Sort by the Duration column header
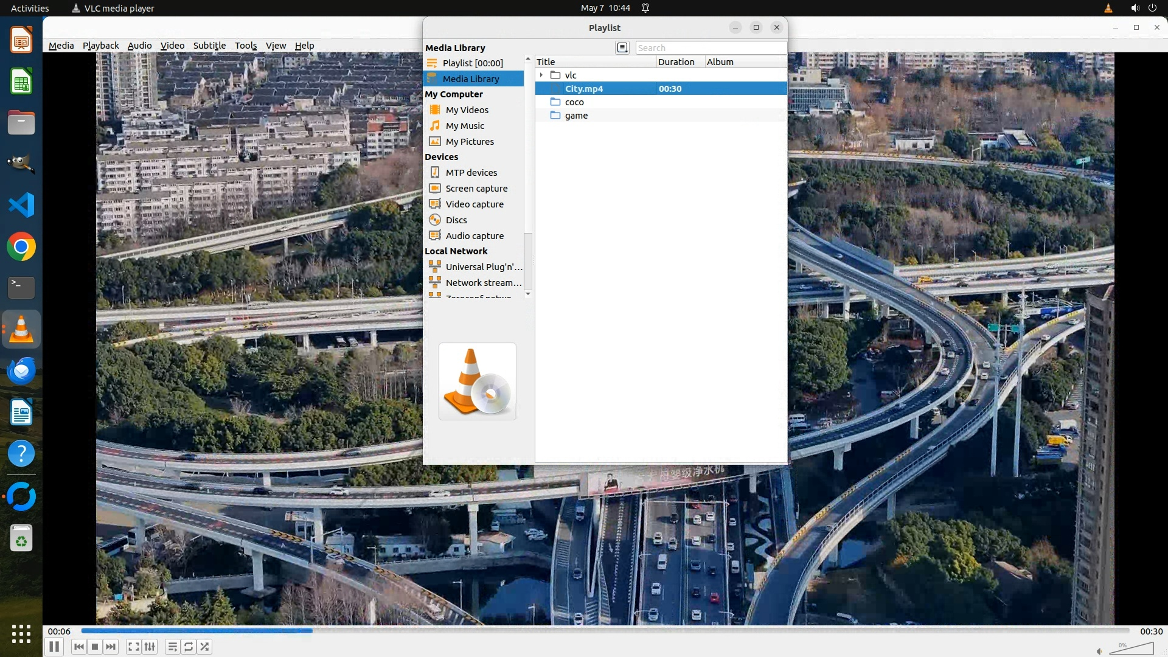This screenshot has height=657, width=1168. (x=676, y=62)
